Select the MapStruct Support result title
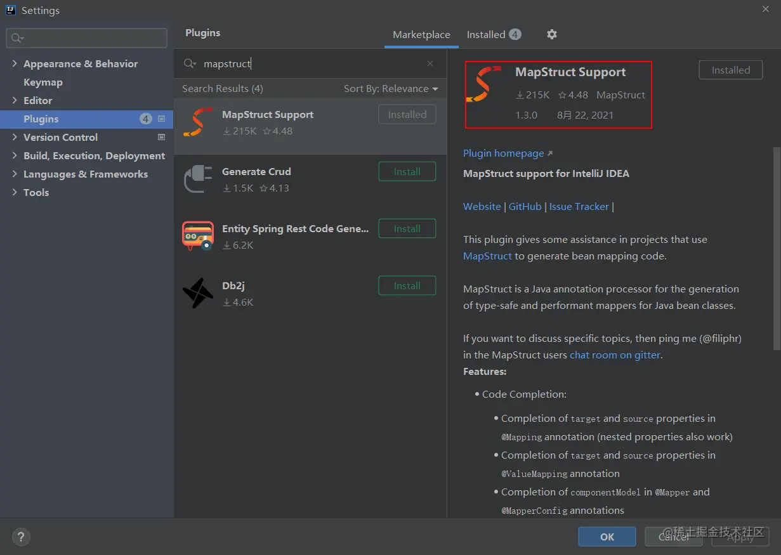This screenshot has height=555, width=781. point(268,114)
